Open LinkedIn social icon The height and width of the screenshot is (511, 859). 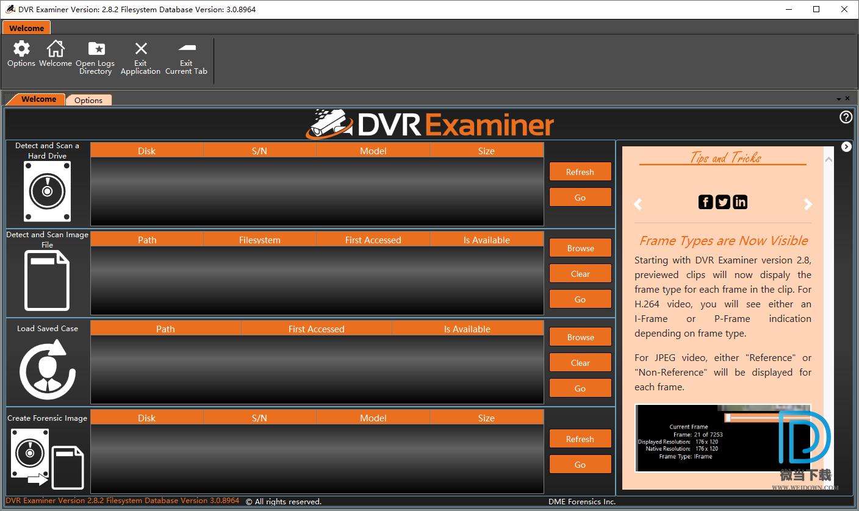(740, 202)
